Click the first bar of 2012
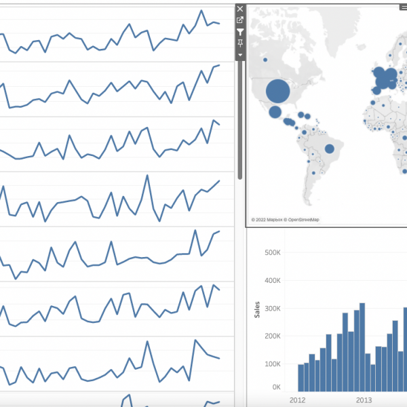The image size is (407, 407). point(301,376)
